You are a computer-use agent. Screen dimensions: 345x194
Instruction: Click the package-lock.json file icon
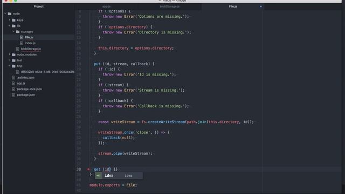tap(13, 89)
